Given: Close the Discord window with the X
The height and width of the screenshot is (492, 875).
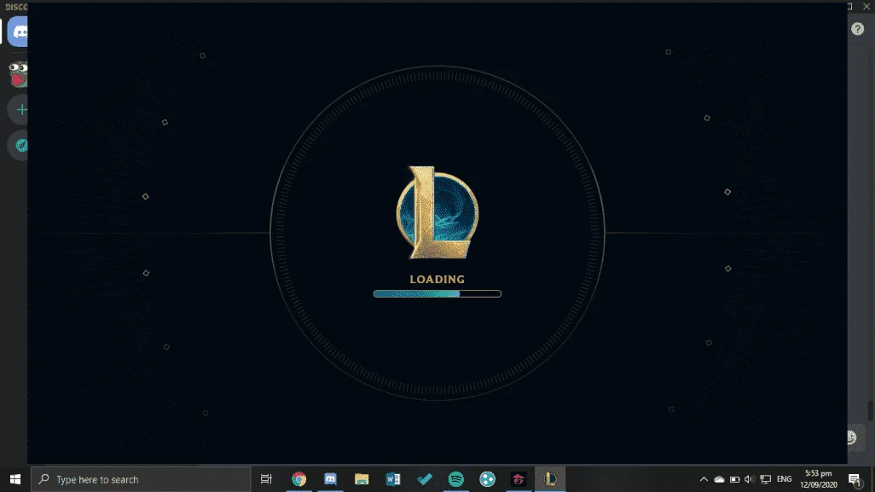Looking at the screenshot, I should click(x=866, y=6).
